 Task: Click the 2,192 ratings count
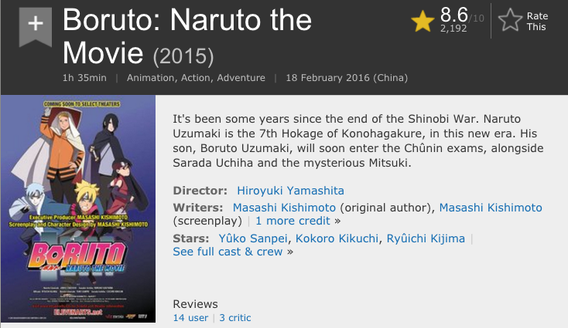tap(453, 29)
